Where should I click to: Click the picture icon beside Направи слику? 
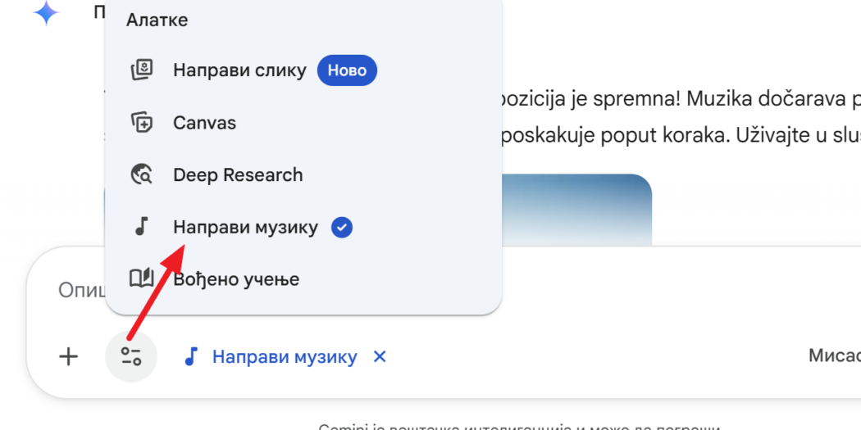pyautogui.click(x=142, y=70)
